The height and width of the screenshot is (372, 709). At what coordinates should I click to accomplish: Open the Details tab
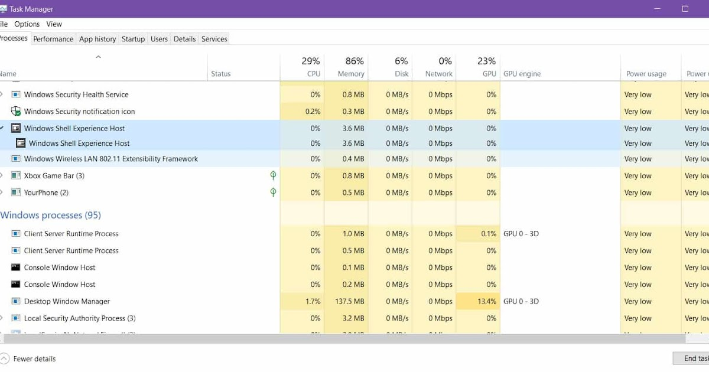tap(184, 39)
